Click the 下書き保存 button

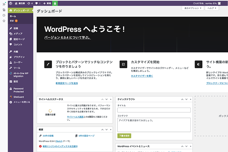click(124, 135)
